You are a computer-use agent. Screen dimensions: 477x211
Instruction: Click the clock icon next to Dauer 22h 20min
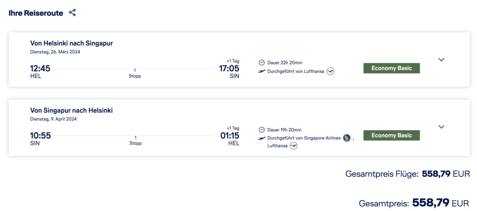coord(261,63)
